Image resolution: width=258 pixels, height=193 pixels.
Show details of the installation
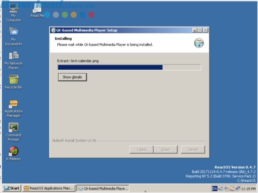72,77
